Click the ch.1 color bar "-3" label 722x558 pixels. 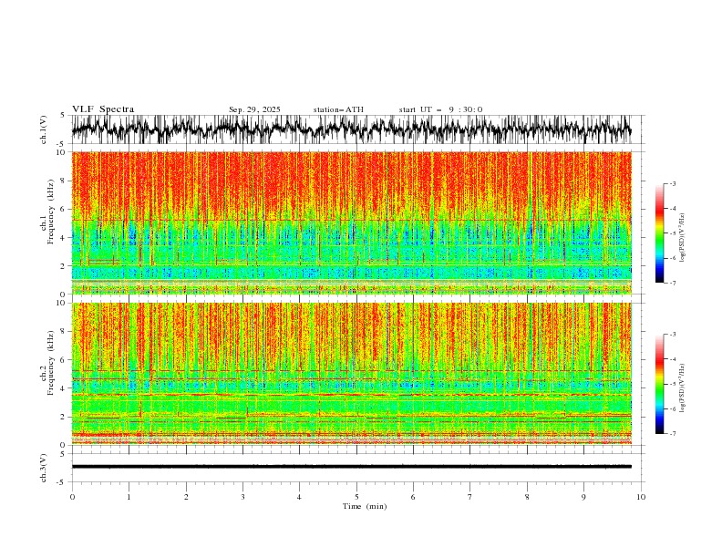[x=672, y=183]
